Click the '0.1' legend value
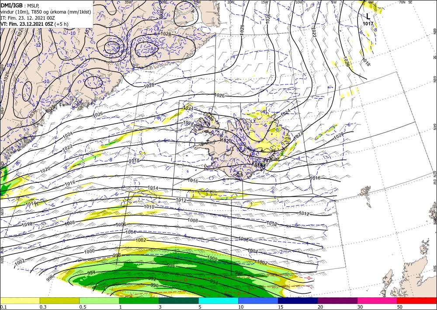 (3, 307)
